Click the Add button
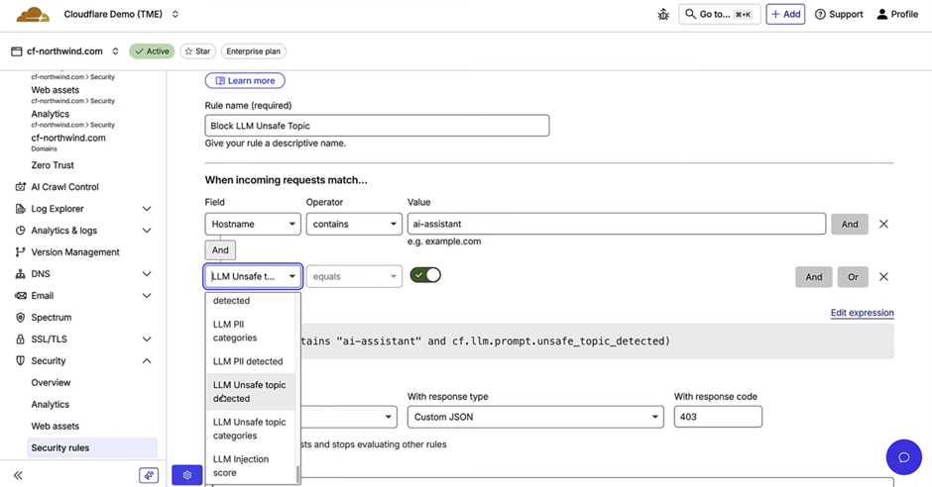Viewport: 932px width, 487px height. [x=785, y=14]
